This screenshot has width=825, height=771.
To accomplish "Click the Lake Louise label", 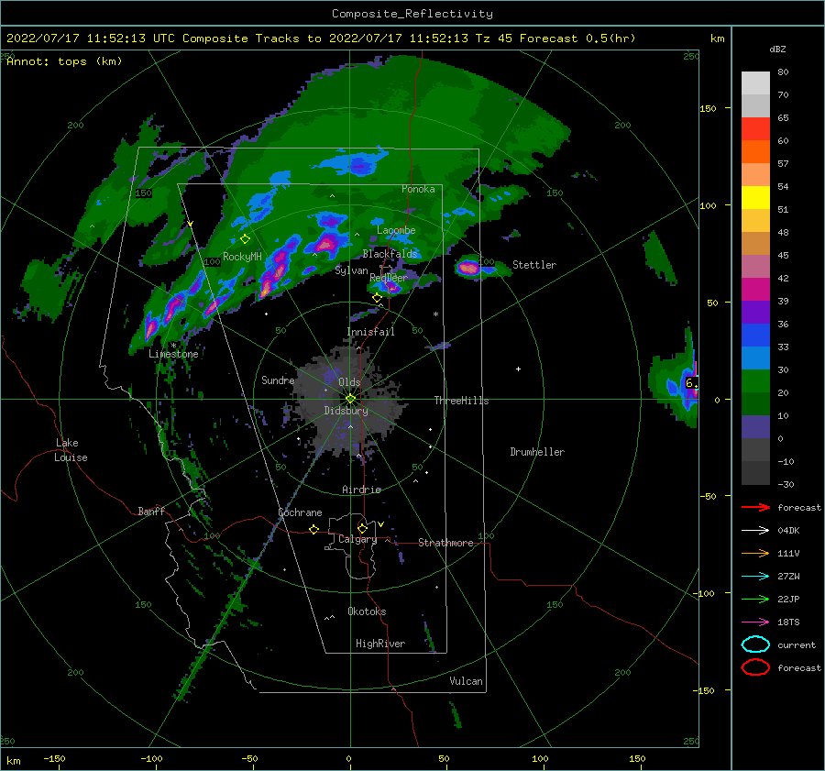I will [71, 450].
